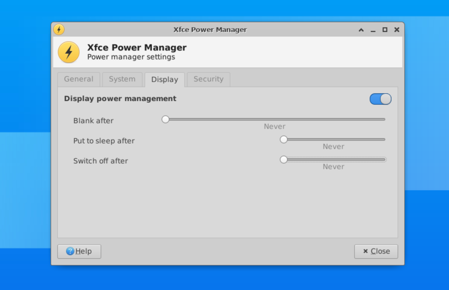
Task: Maximize the Xfce Power Manager window
Action: [385, 30]
